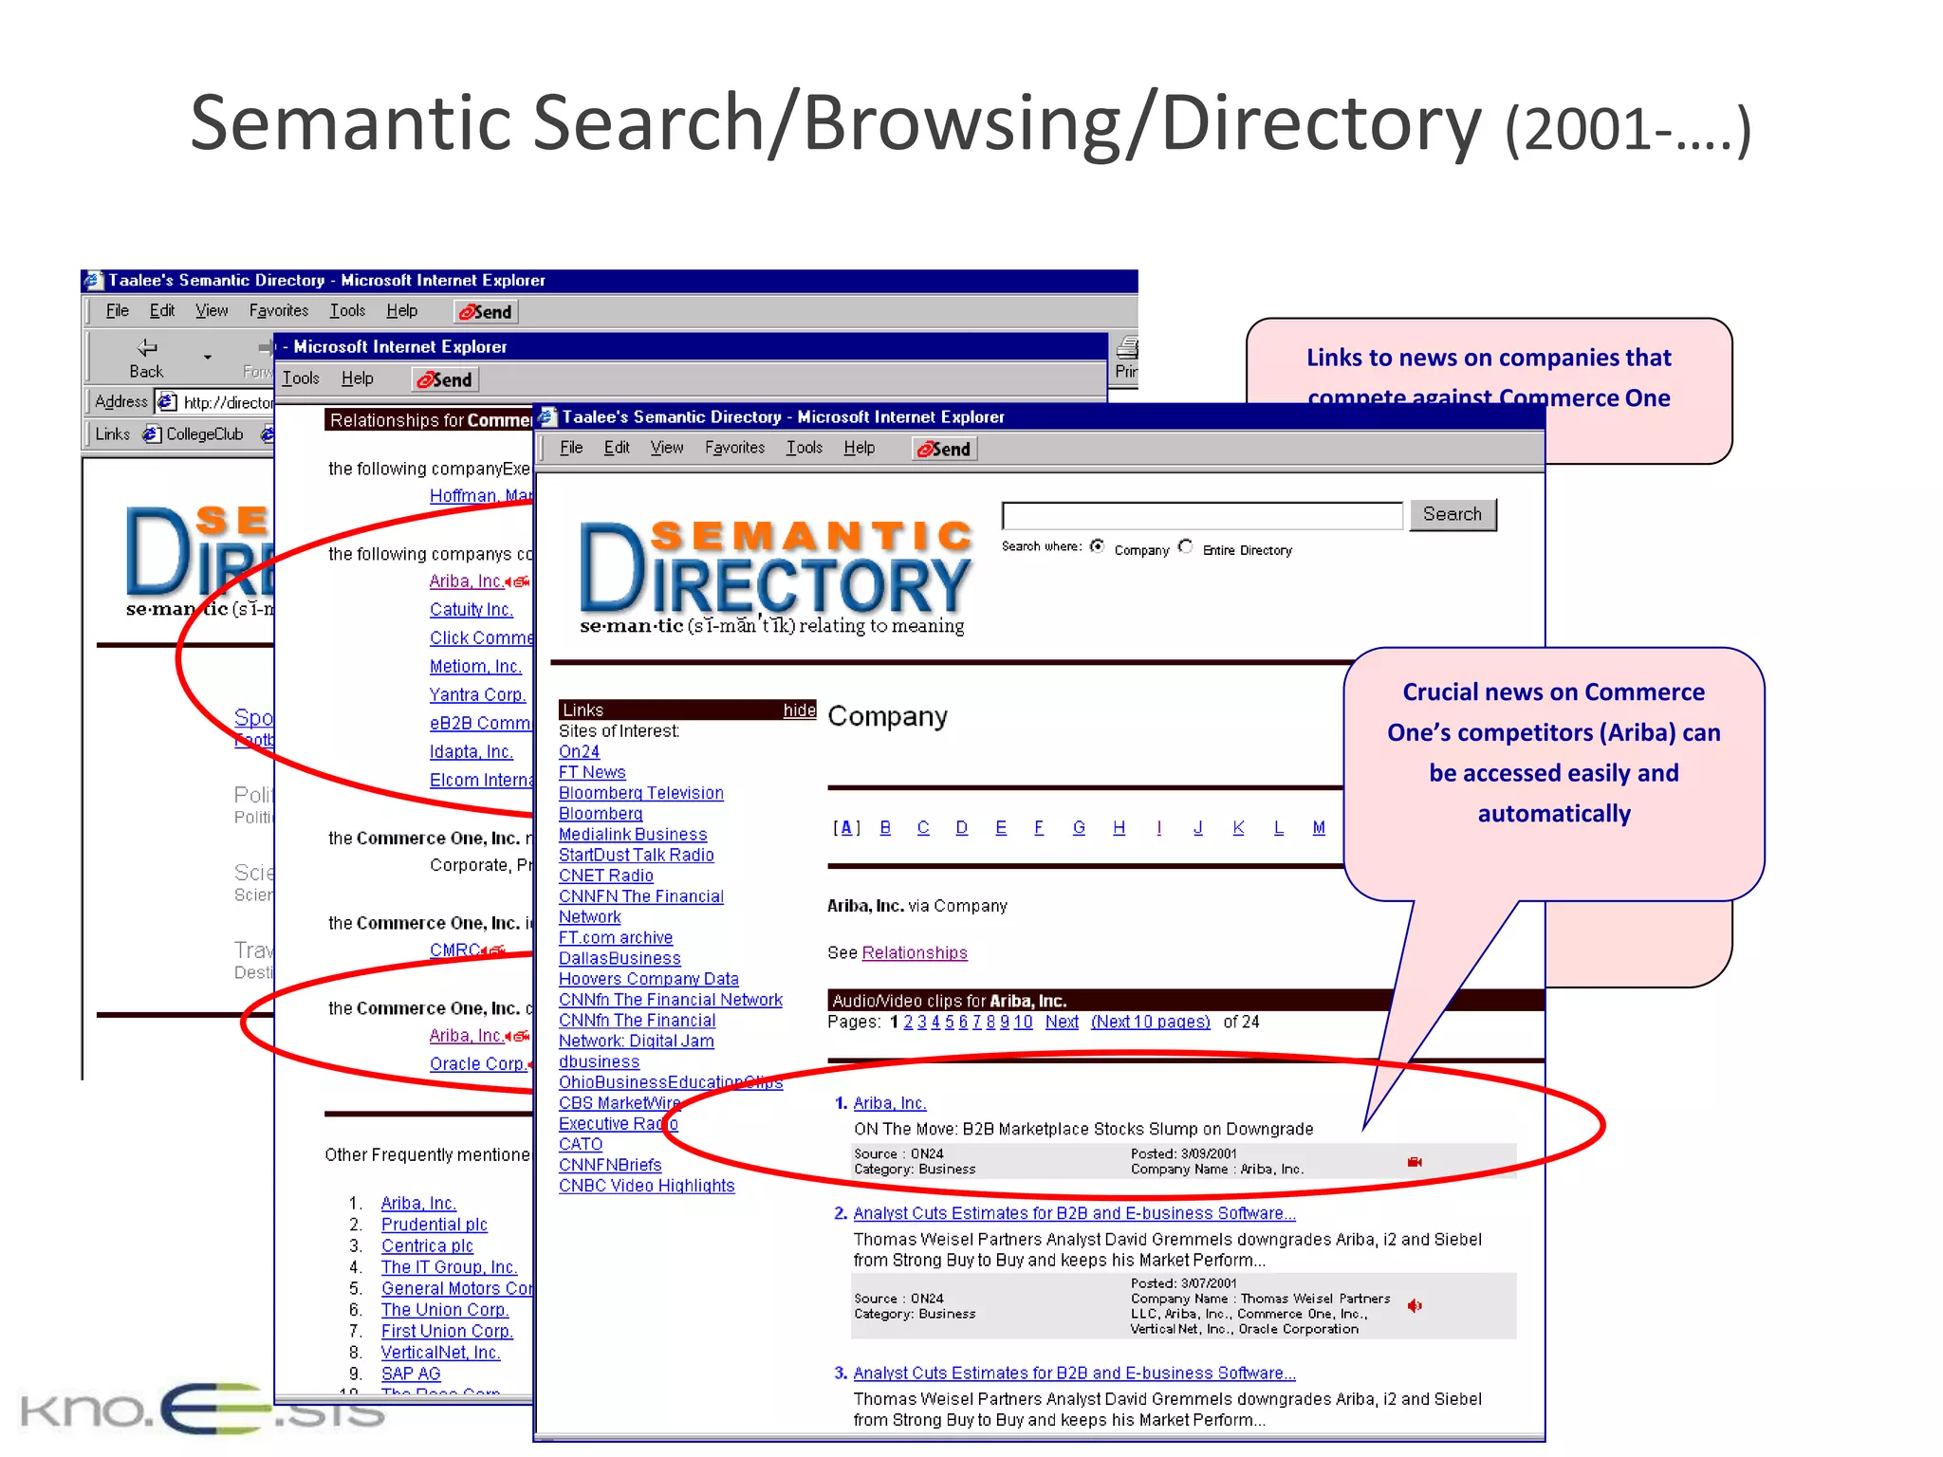Screen dimensions: 1943x1457
Task: Open the Relationships link for Ariba
Action: pyautogui.click(x=915, y=952)
